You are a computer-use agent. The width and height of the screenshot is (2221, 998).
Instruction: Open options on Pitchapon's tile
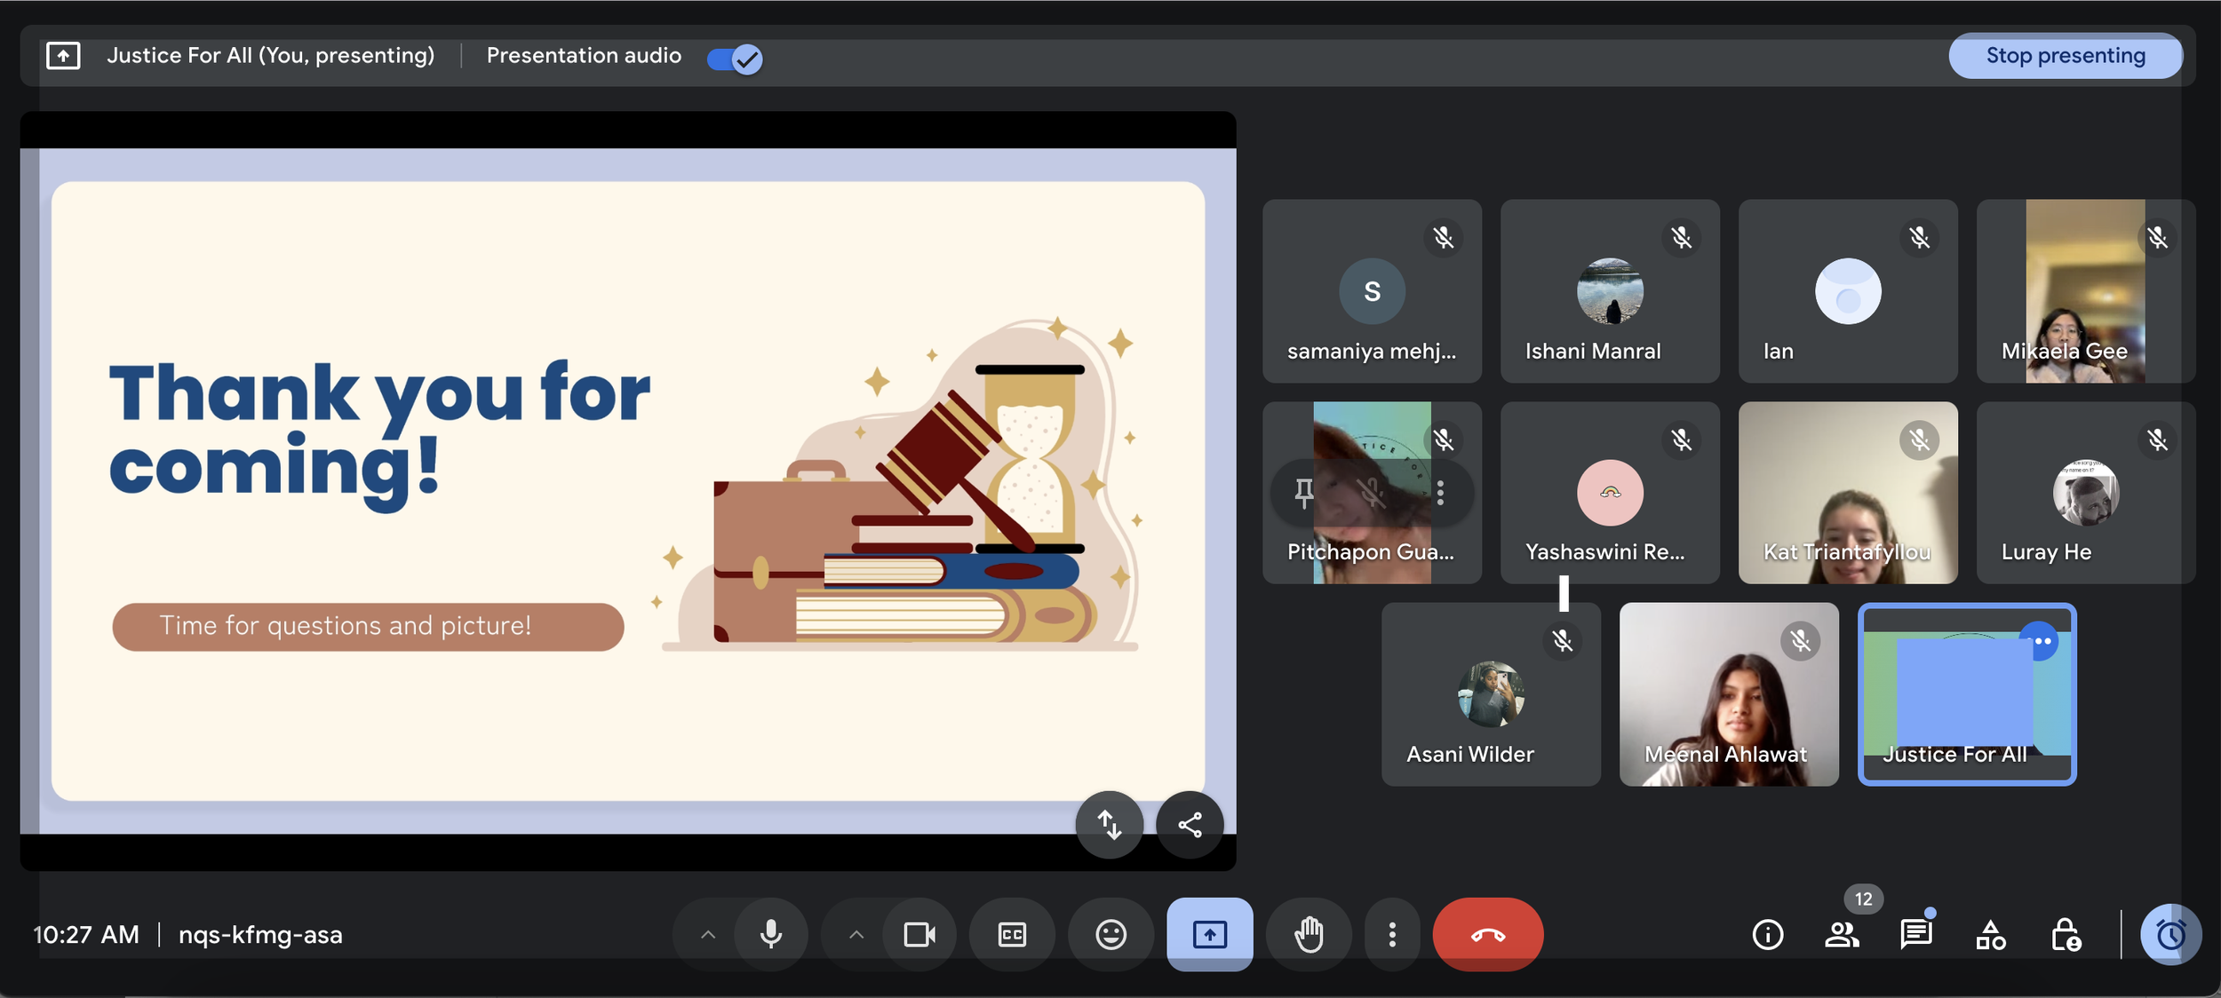pyautogui.click(x=1440, y=492)
